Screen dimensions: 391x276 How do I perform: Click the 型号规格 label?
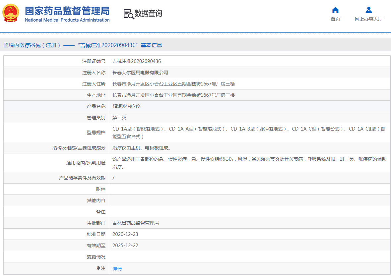[96, 133]
